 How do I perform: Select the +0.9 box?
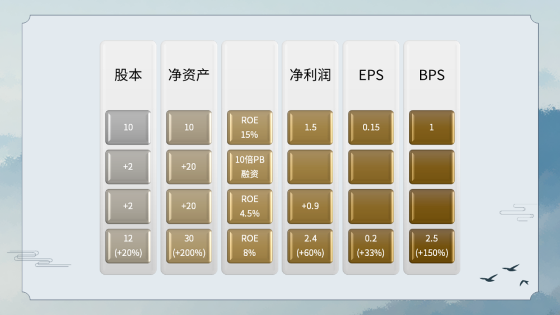pyautogui.click(x=310, y=206)
